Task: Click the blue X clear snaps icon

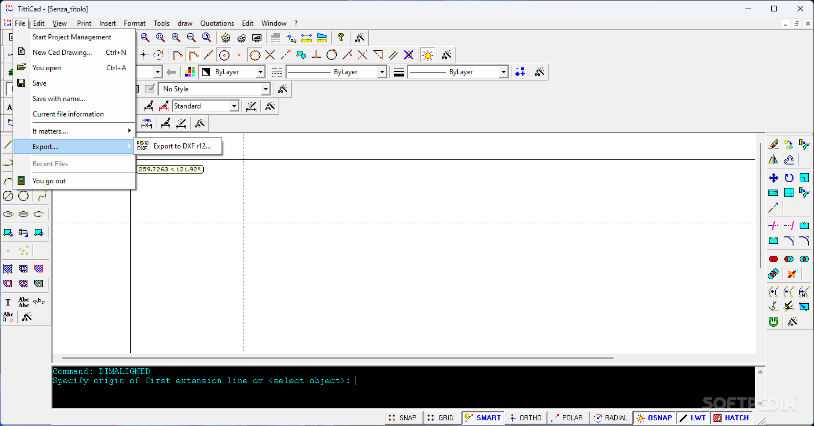Action: (409, 55)
